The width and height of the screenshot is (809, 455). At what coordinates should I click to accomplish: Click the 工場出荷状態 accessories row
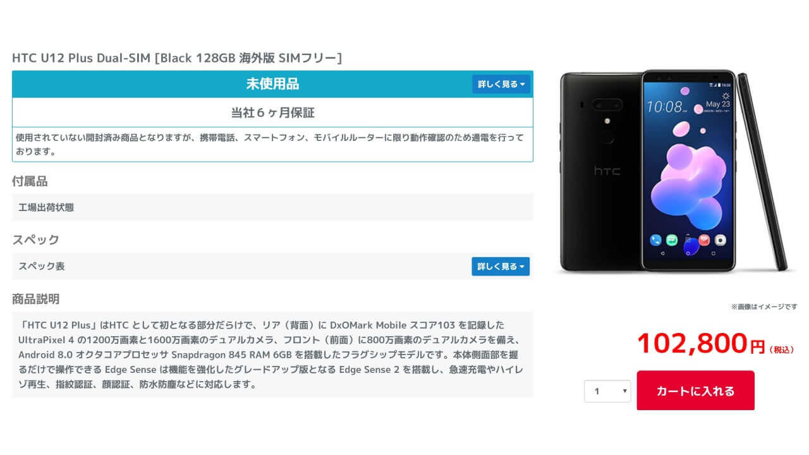[x=272, y=207]
